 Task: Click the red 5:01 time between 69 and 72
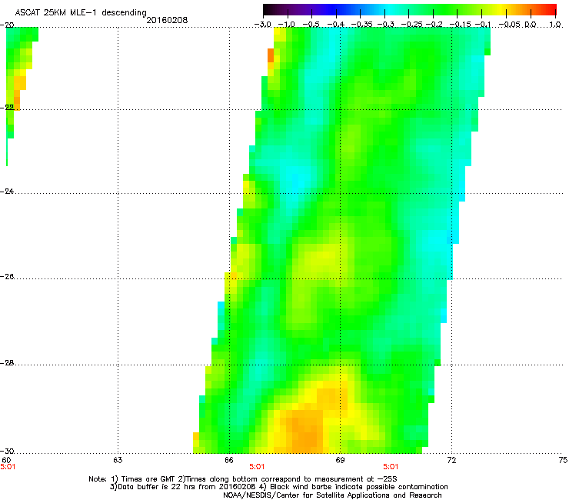tap(391, 467)
